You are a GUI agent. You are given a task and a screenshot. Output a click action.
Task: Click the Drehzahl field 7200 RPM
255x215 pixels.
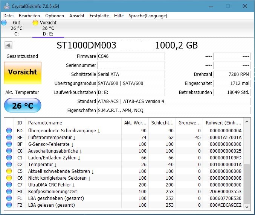[x=232, y=74]
